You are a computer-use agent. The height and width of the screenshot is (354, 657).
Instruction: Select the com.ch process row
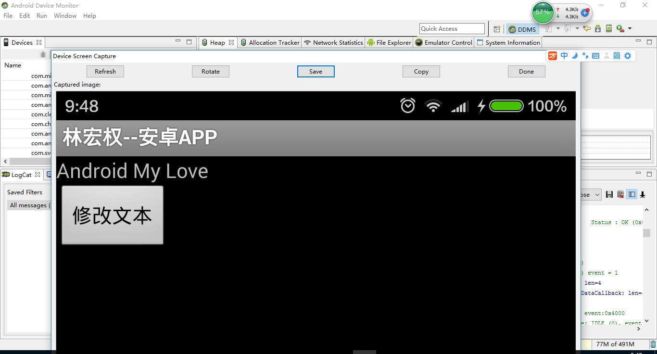click(x=41, y=124)
